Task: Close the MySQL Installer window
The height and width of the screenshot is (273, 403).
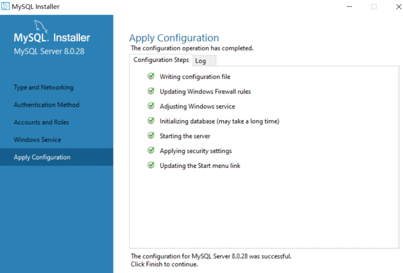Action: pos(398,6)
